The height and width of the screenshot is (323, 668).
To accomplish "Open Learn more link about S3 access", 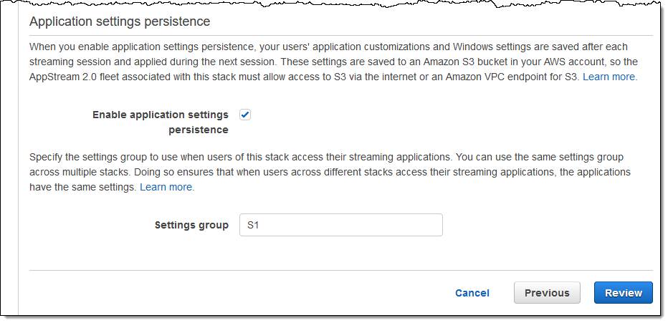I will click(609, 76).
